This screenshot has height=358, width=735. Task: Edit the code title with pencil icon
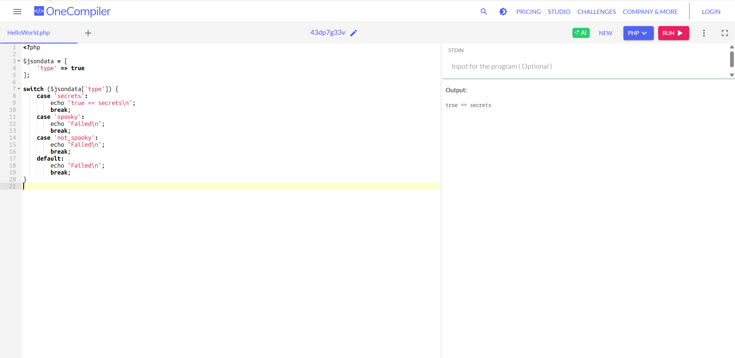pyautogui.click(x=354, y=33)
